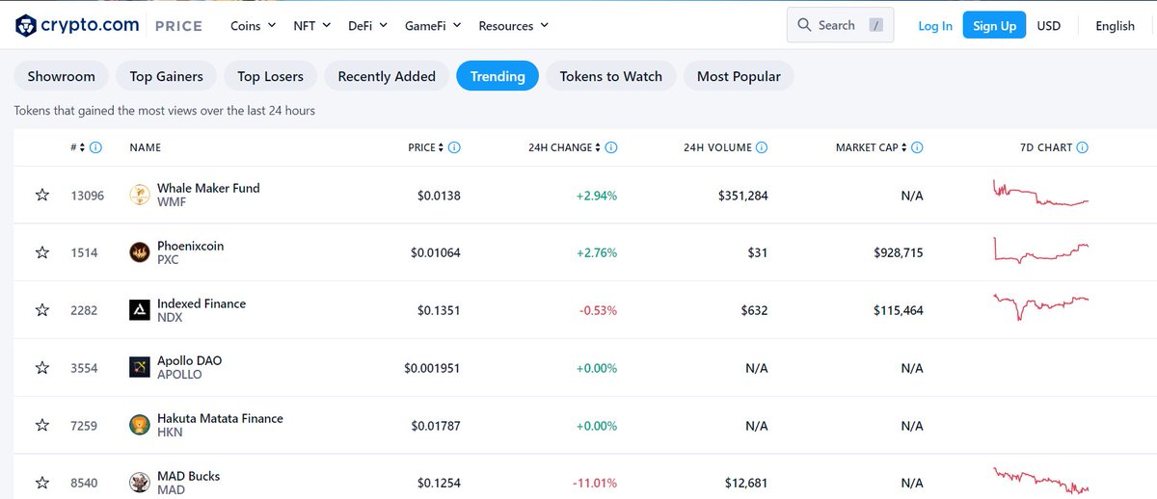Viewport: 1157px width, 499px height.
Task: Click the Sign Up button
Action: (x=994, y=26)
